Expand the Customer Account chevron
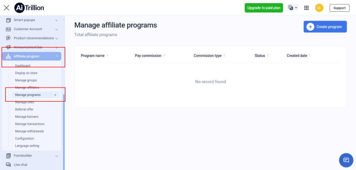This screenshot has width=356, height=170. pos(57,29)
